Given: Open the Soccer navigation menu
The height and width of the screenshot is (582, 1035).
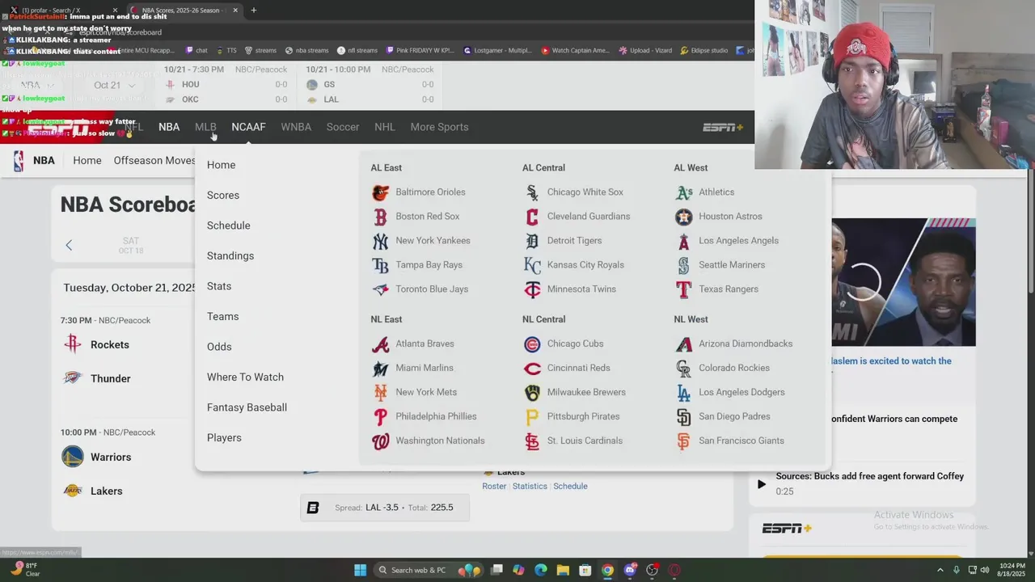Looking at the screenshot, I should tap(343, 127).
